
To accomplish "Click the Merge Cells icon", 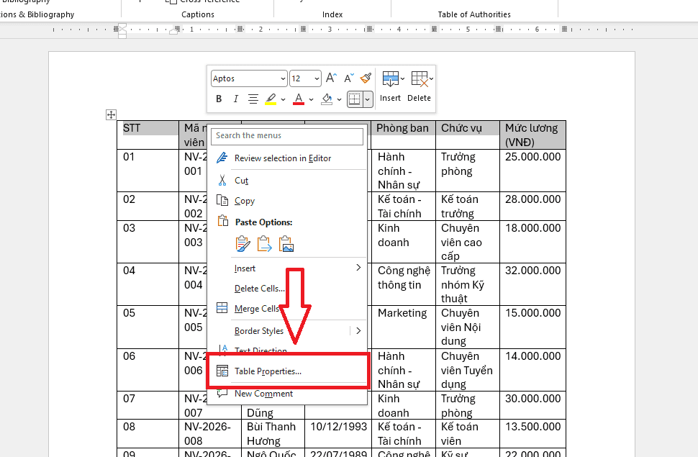I will [222, 308].
